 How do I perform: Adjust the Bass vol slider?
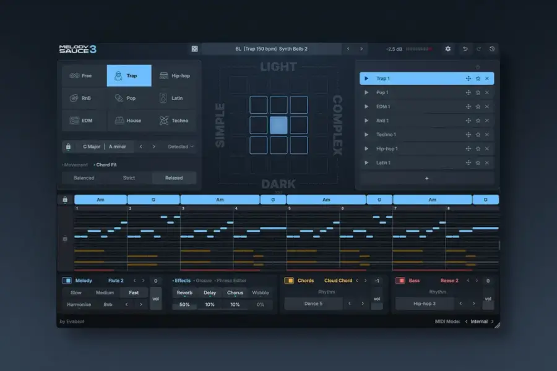pyautogui.click(x=488, y=298)
